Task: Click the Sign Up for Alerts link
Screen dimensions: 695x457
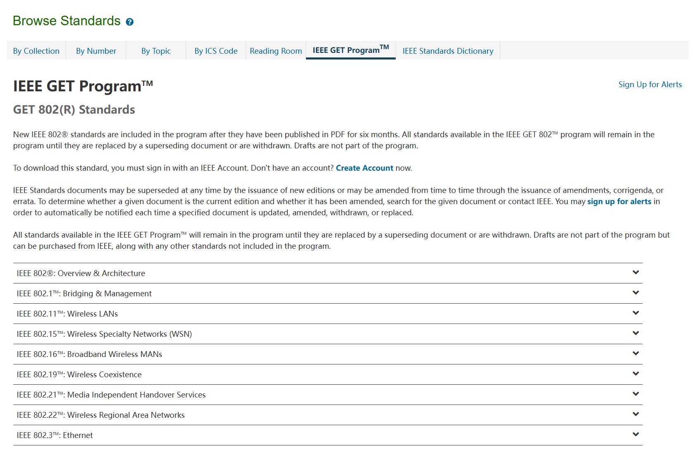Action: click(x=650, y=84)
